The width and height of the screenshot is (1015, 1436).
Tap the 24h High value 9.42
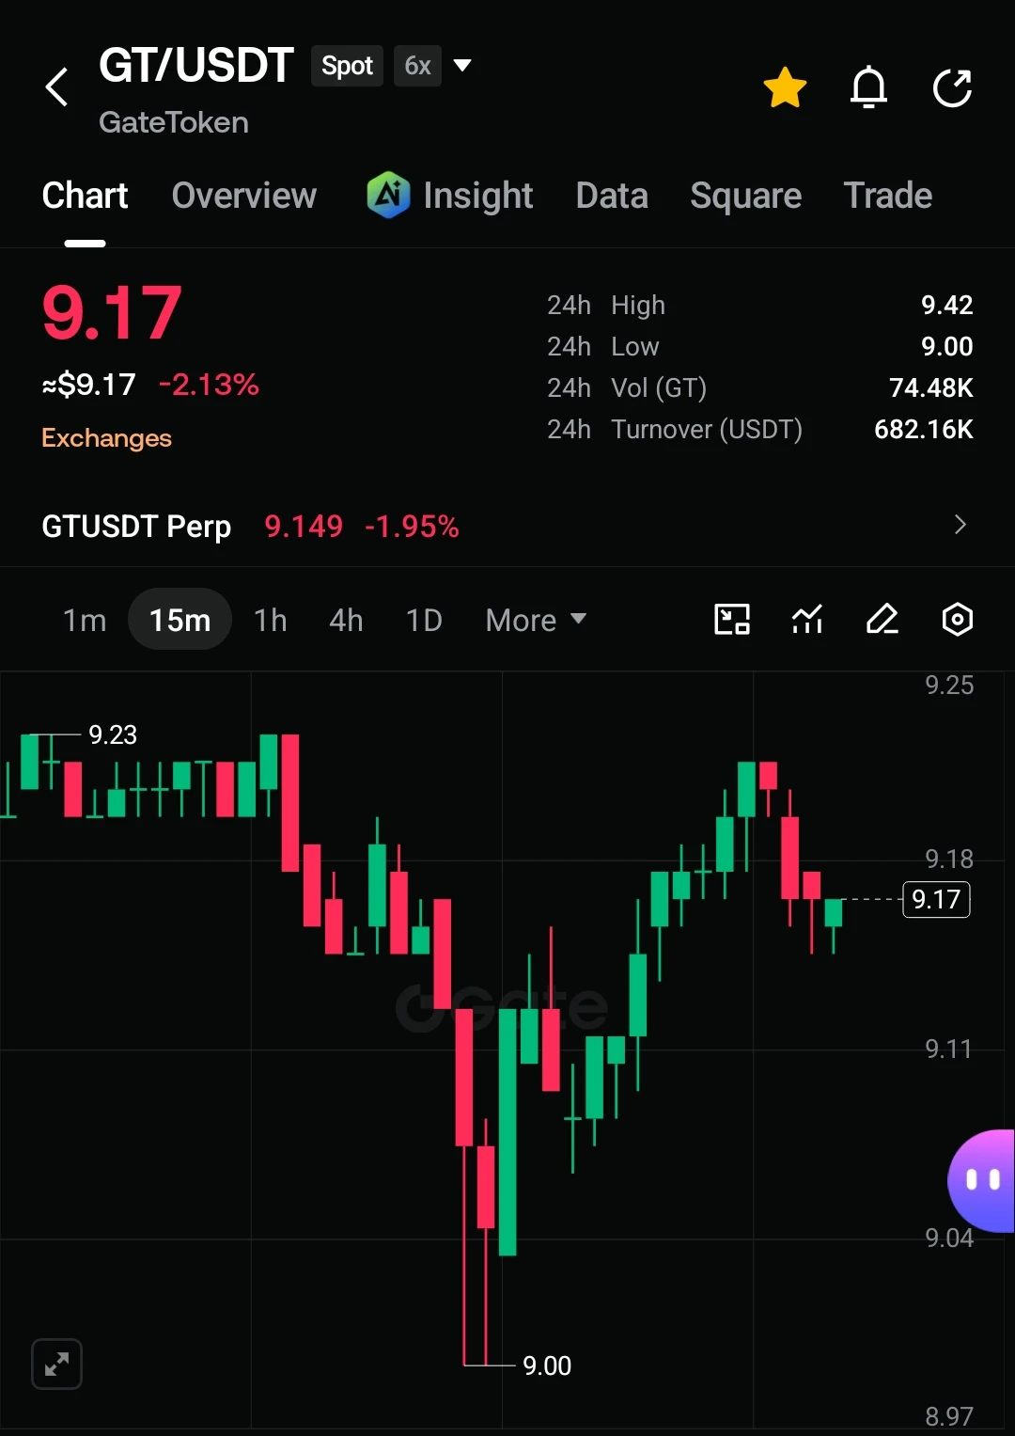tap(947, 305)
